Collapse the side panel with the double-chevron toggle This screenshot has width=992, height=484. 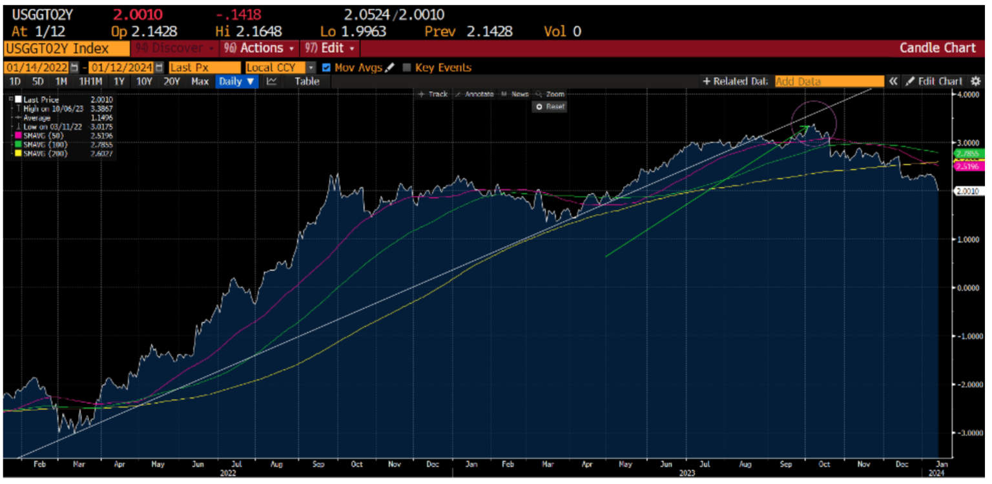click(894, 81)
